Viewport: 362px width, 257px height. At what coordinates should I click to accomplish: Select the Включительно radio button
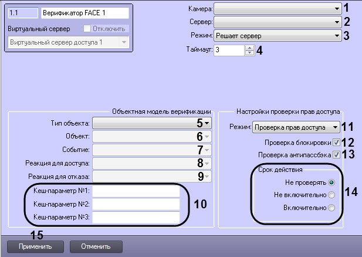click(x=332, y=208)
